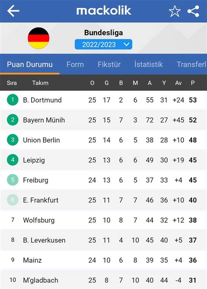Tap the season dropdown chevron arrow
Image resolution: width=207 pixels, height=289 pixels.
tap(127, 44)
